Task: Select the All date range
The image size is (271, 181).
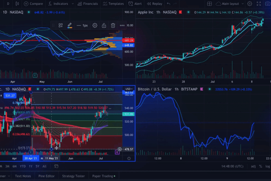Action: point(45,166)
